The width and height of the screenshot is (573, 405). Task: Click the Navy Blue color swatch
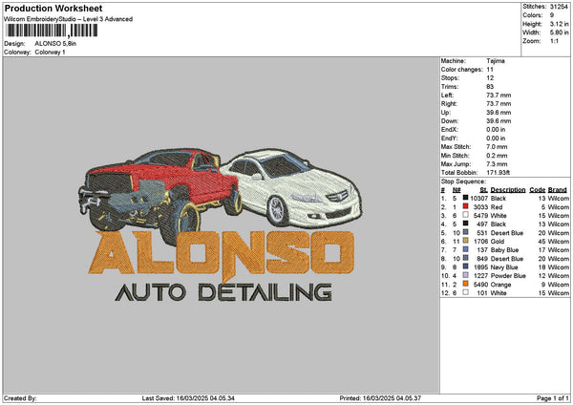click(x=465, y=267)
